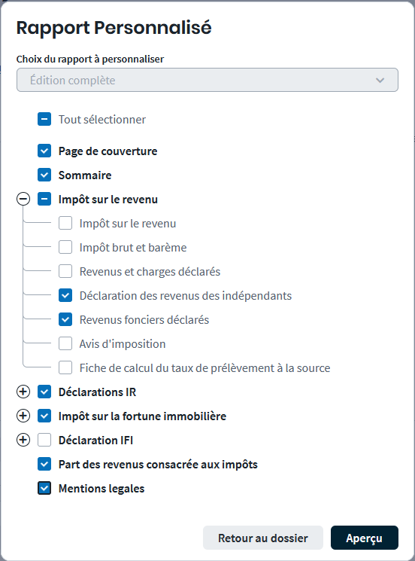The height and width of the screenshot is (561, 415).
Task: Expand the Déclaration IFI section
Action: point(23,440)
